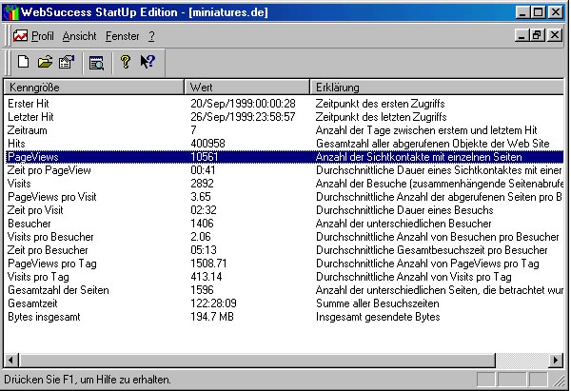Click the Wert column header
Screen dimensions: 571x391
point(247,87)
